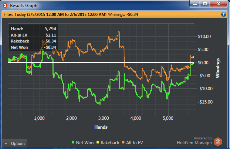Toggle the Rakeback legend series
The width and height of the screenshot is (230, 149).
tap(108, 143)
